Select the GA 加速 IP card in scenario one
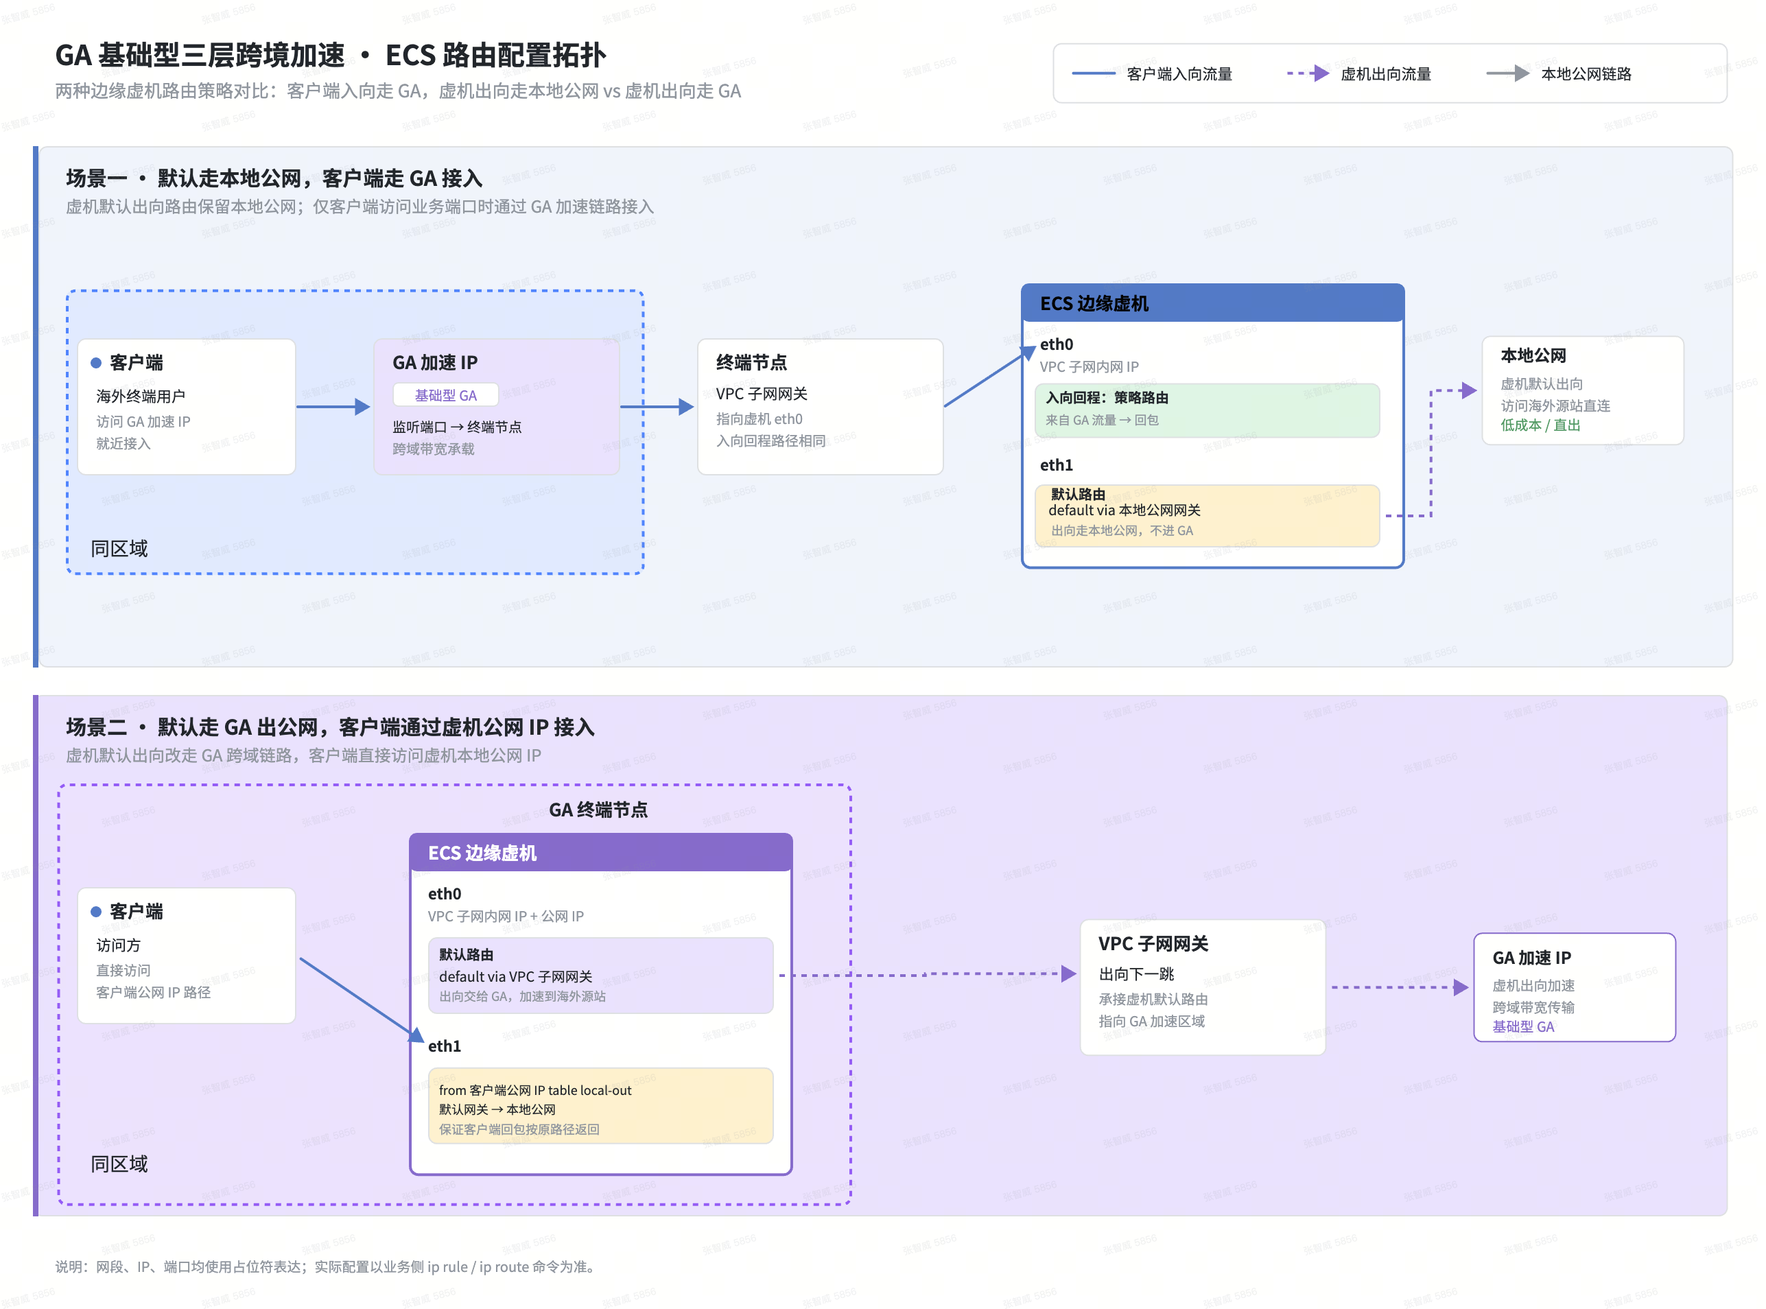Image resolution: width=1766 pixels, height=1309 pixels. tap(496, 408)
